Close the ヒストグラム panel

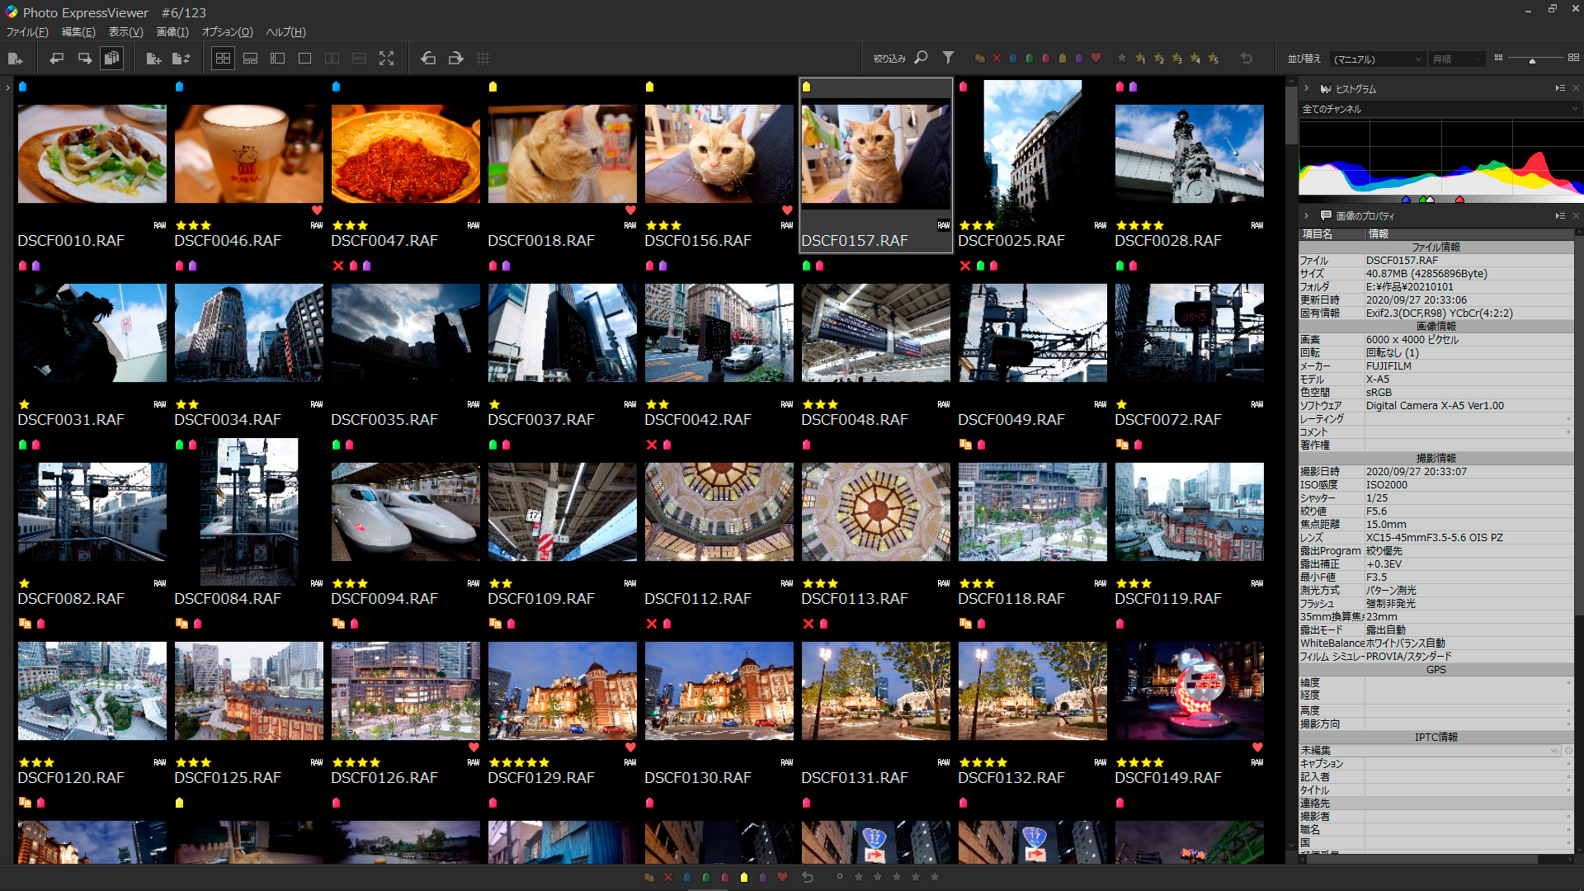1576,88
